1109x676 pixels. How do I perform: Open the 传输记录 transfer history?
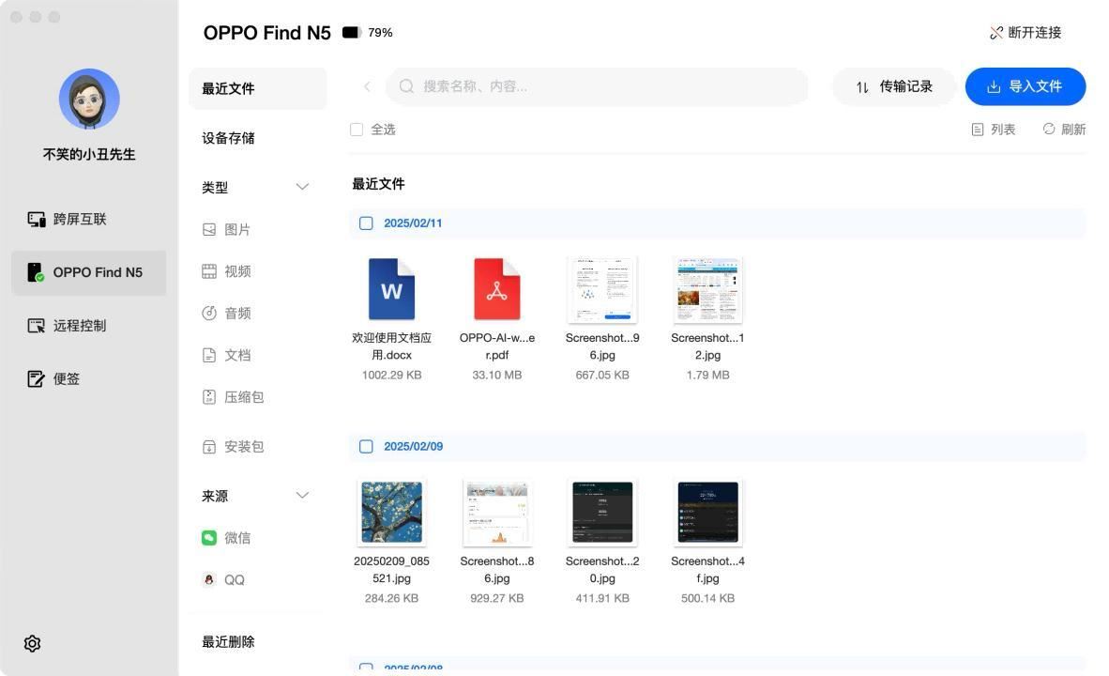click(x=893, y=85)
